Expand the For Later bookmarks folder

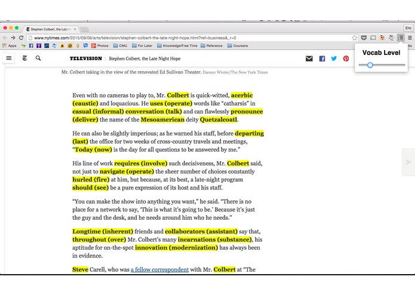click(142, 46)
